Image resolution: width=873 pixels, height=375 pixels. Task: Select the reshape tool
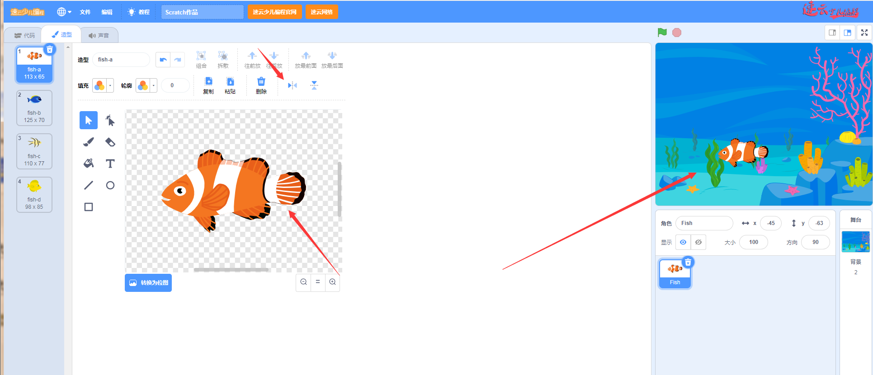pyautogui.click(x=110, y=120)
